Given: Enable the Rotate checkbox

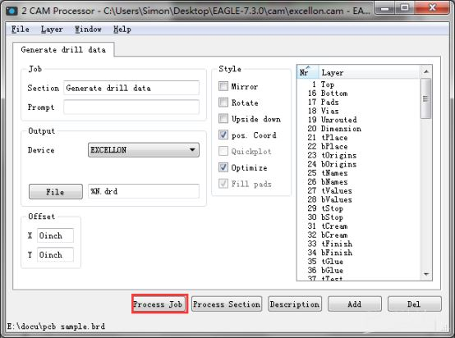Looking at the screenshot, I should coord(223,103).
